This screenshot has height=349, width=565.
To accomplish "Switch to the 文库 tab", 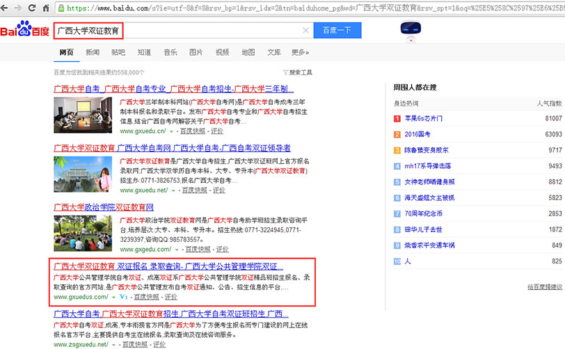I will coord(274,53).
